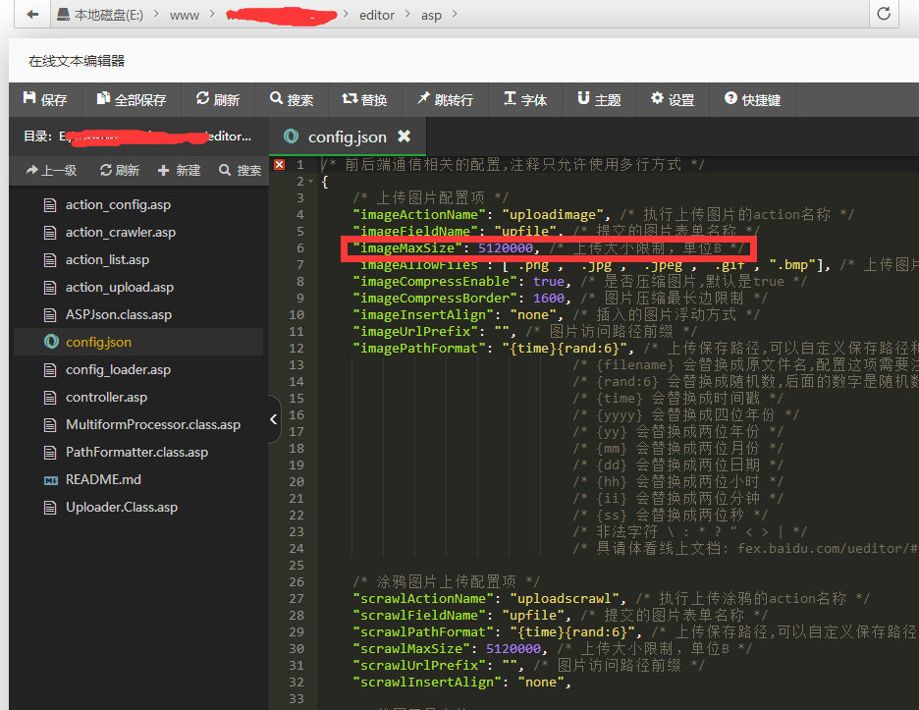Click "scrawlActionName" key on line 27
The width and height of the screenshot is (919, 710).
pyautogui.click(x=423, y=599)
